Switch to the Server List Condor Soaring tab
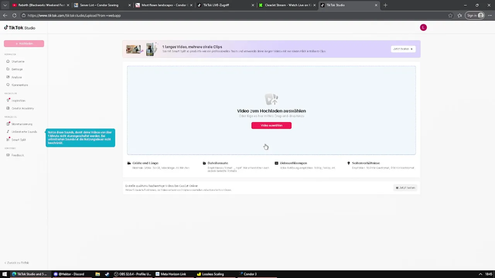 click(102, 5)
